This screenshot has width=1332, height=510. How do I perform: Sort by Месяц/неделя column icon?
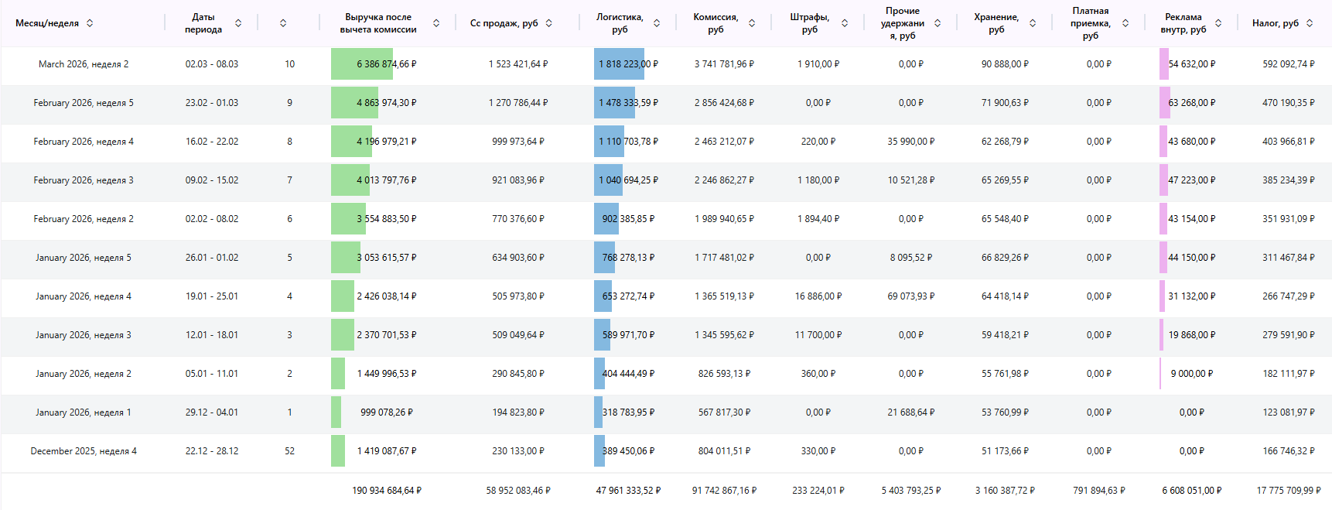click(90, 23)
